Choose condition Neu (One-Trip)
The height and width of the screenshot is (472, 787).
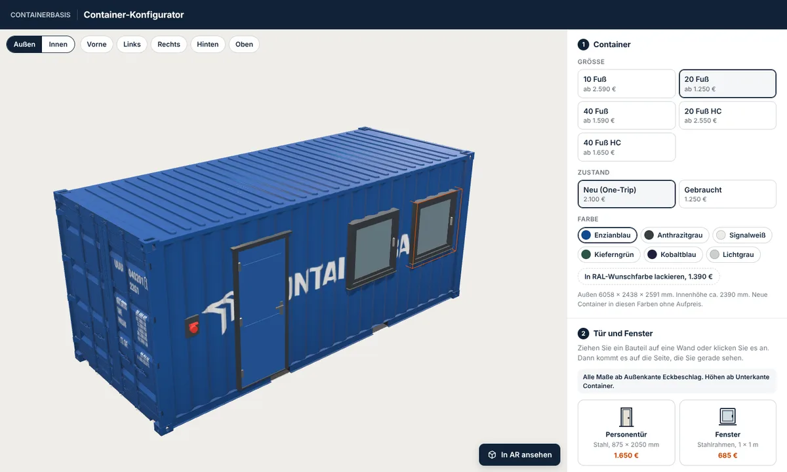626,194
